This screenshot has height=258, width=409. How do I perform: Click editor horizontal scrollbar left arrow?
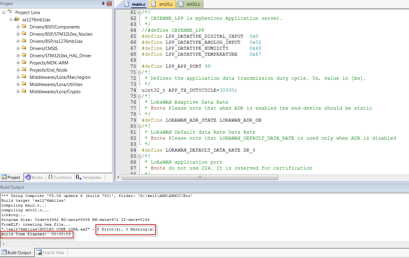click(x=119, y=177)
